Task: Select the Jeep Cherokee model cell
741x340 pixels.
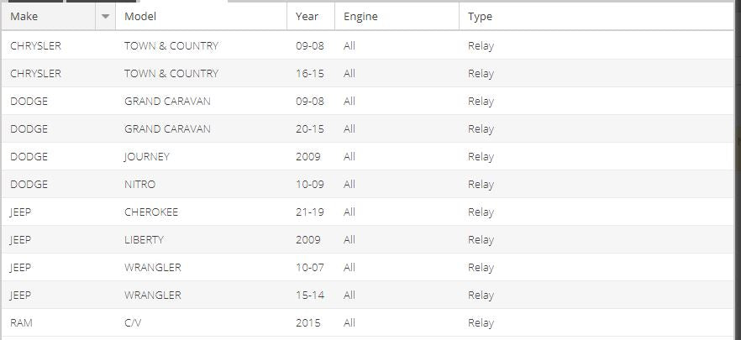Action: pyautogui.click(x=151, y=212)
